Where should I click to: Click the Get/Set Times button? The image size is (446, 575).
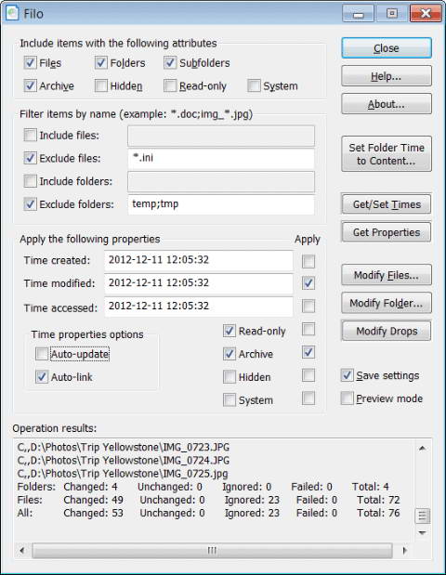click(x=387, y=204)
